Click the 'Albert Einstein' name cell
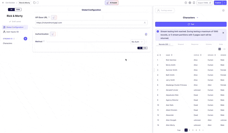The image size is (228, 133). [x=172, y=110]
